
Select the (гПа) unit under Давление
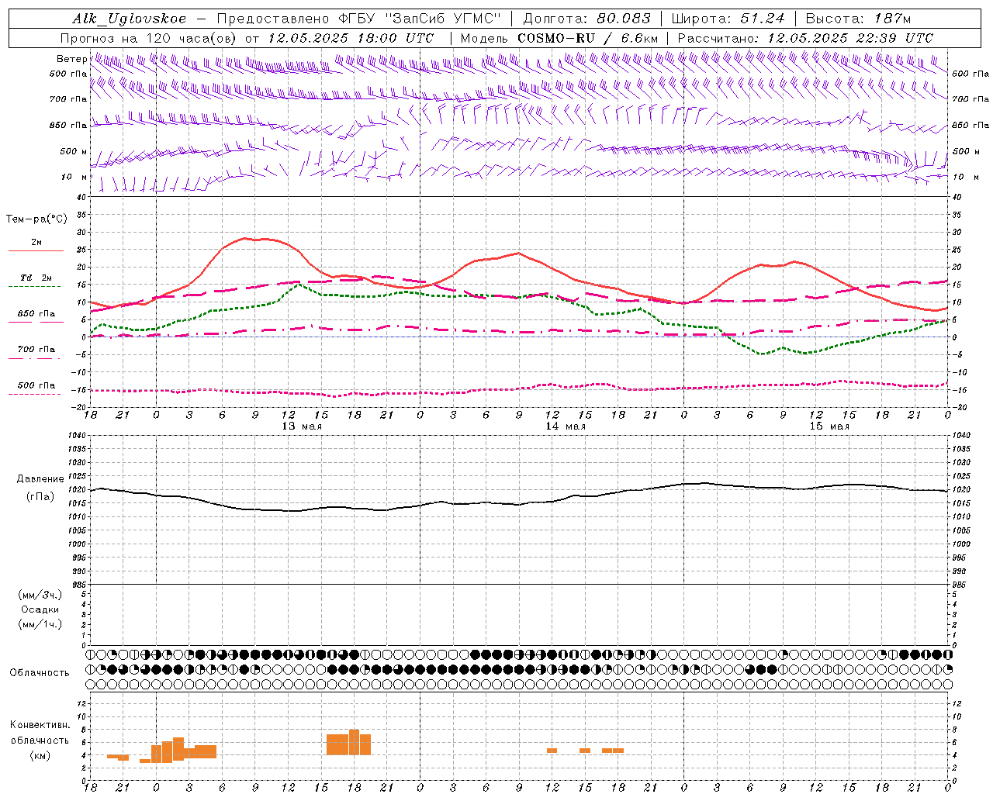[x=40, y=497]
